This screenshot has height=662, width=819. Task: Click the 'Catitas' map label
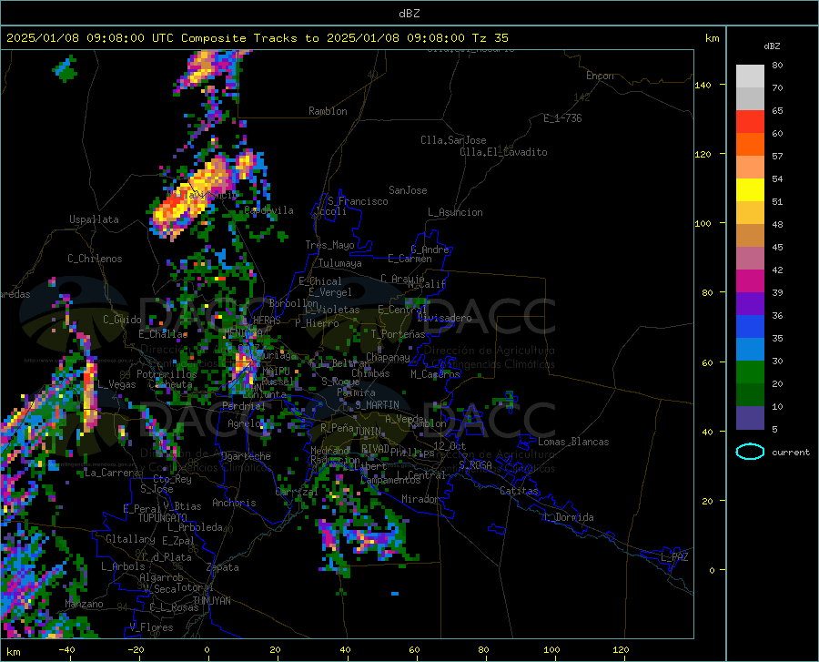click(519, 491)
